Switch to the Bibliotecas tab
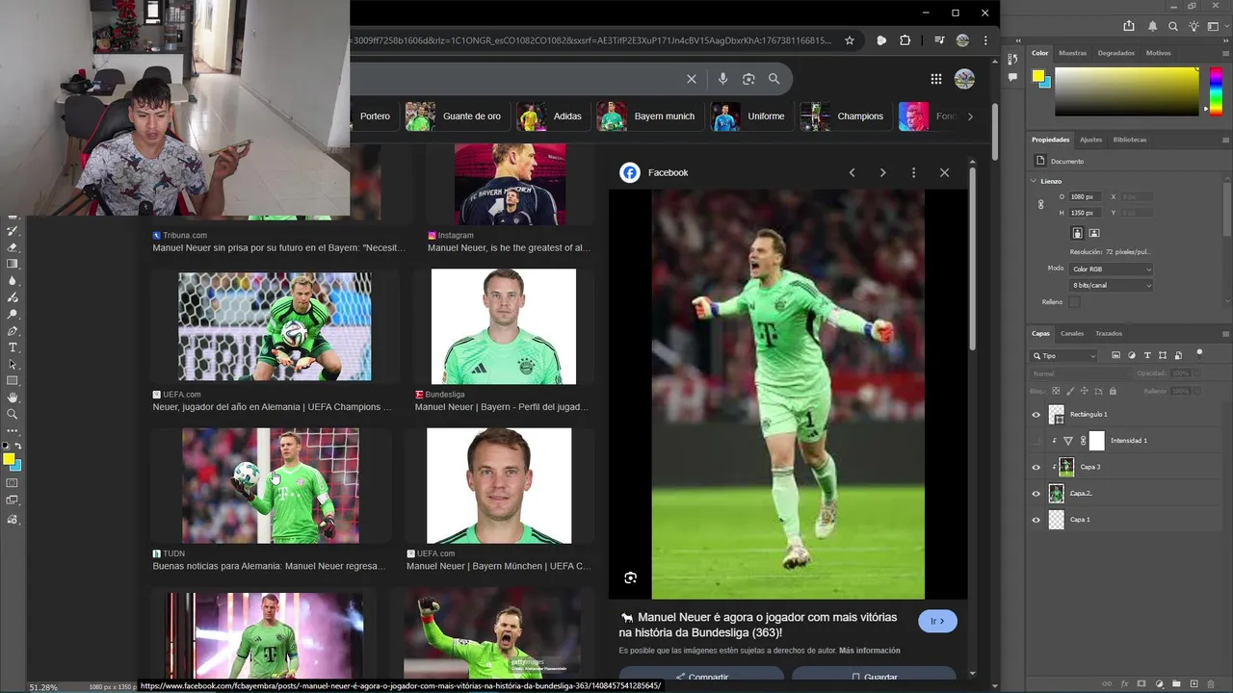Viewport: 1233px width, 693px height. [1130, 140]
